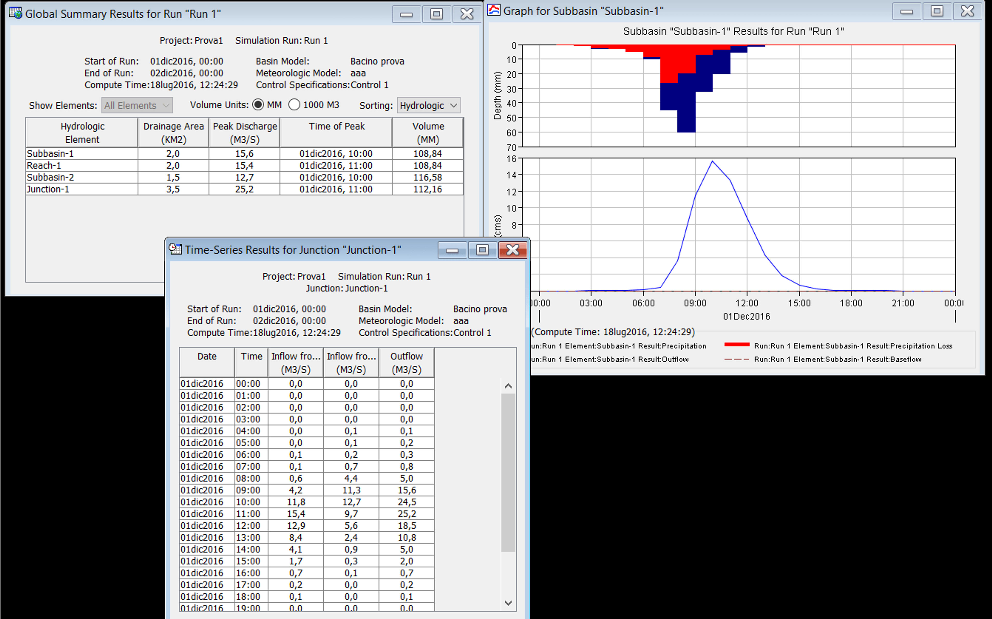Click the scroll up arrow in time-series table
This screenshot has width=992, height=619.
508,386
